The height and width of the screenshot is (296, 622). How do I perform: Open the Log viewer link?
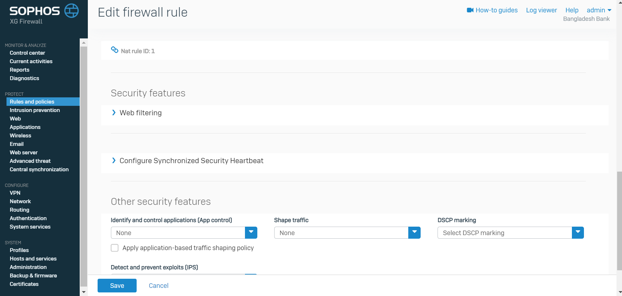click(x=541, y=10)
